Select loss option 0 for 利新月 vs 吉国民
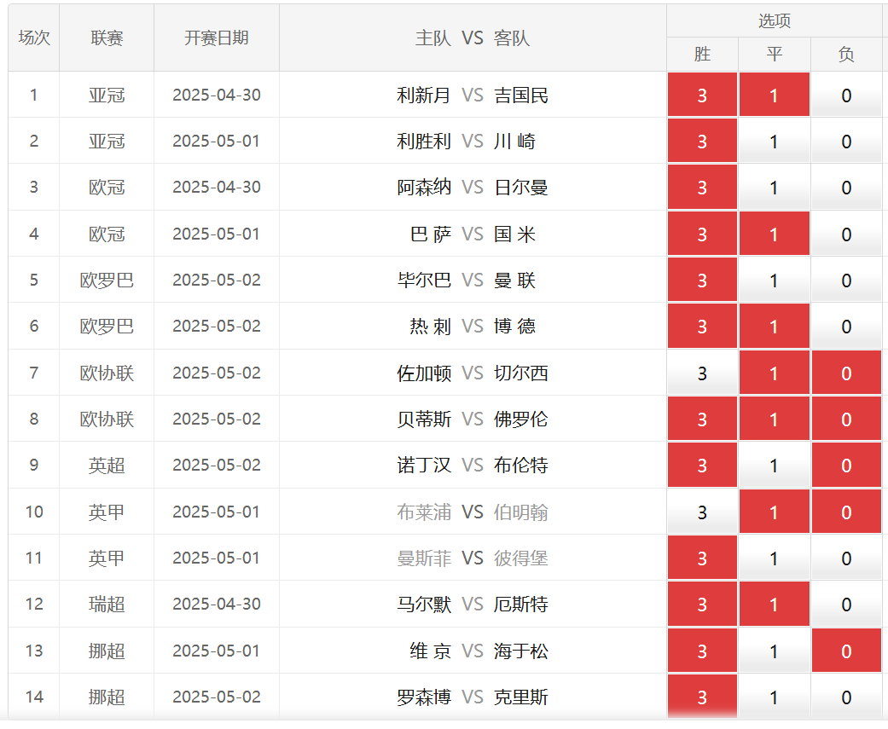This screenshot has height=729, width=888. click(x=846, y=95)
